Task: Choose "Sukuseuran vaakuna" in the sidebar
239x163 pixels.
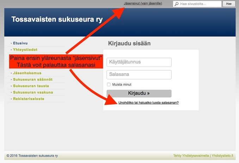Action: pyautogui.click(x=33, y=92)
